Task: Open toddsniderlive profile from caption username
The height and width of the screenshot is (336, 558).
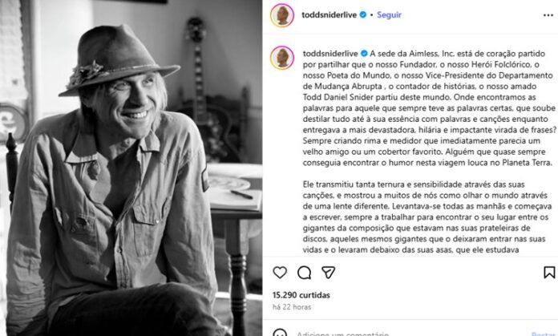Action: [x=330, y=54]
